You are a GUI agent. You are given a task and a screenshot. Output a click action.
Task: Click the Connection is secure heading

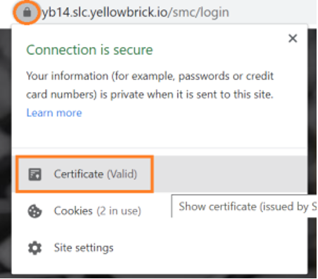click(89, 50)
